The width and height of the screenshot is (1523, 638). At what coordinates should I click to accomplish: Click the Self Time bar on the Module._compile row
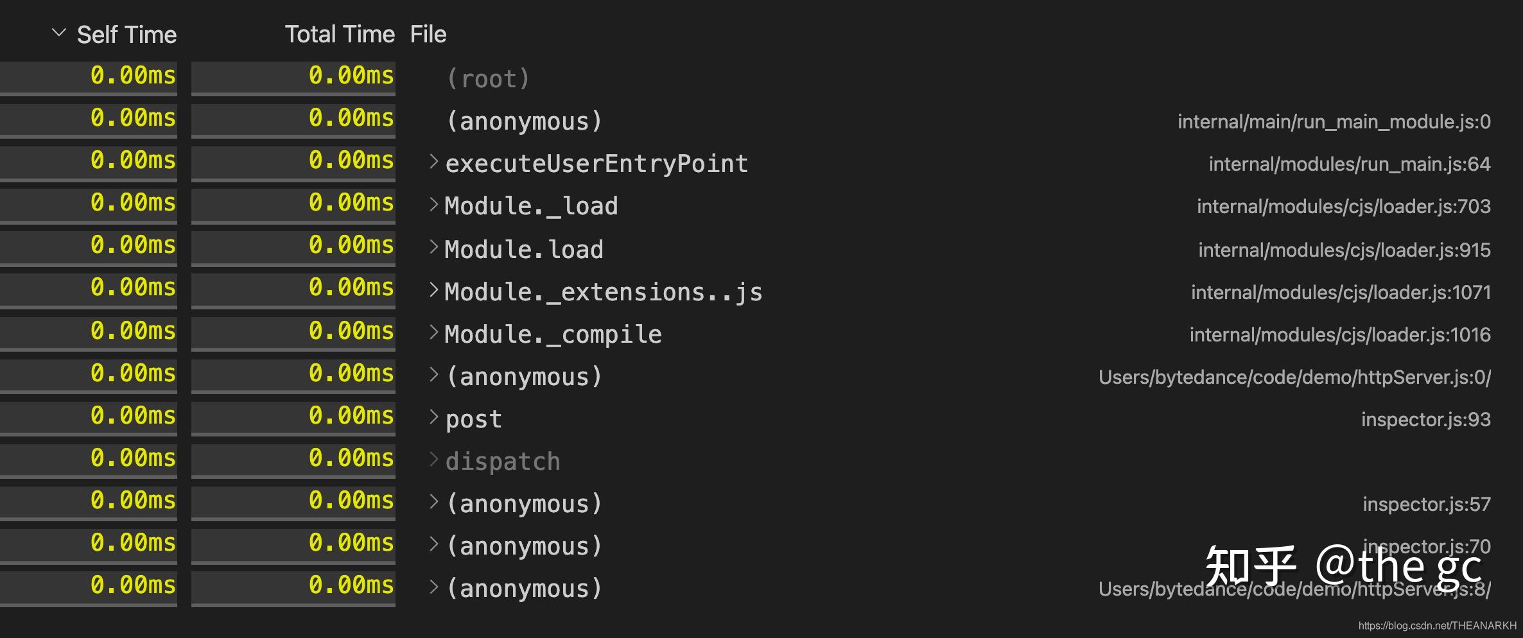(90, 332)
